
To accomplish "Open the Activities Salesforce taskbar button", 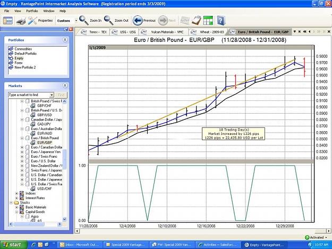I will [217, 245].
